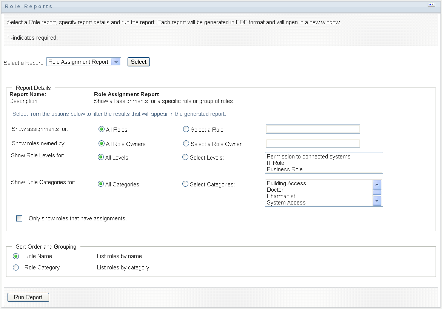
Task: Pick IT Role in the levels list
Action: tap(276, 163)
